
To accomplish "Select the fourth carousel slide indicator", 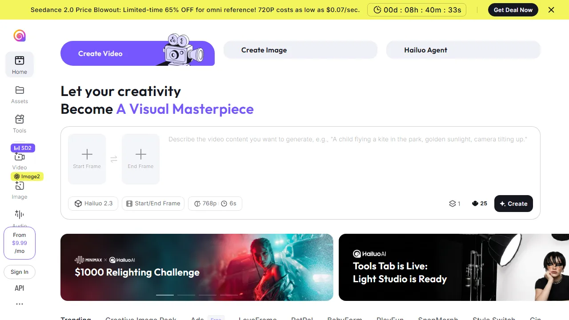I will [229, 295].
